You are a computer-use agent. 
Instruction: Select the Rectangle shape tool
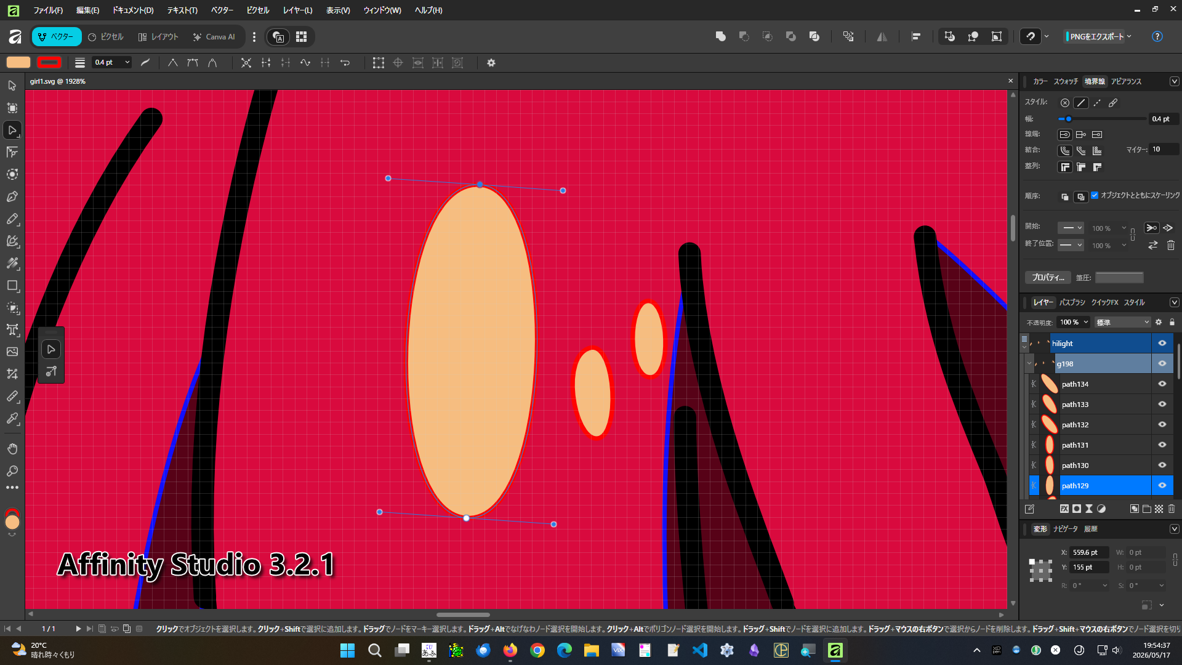click(x=12, y=285)
